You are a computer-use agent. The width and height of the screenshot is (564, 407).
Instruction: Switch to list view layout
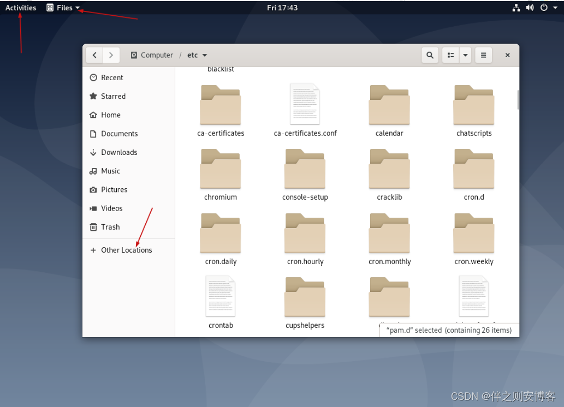(450, 55)
